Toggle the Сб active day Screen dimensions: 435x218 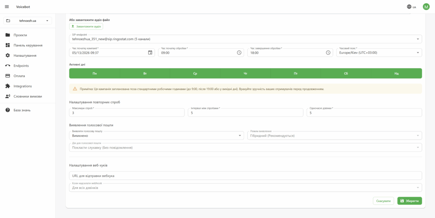[x=346, y=74]
